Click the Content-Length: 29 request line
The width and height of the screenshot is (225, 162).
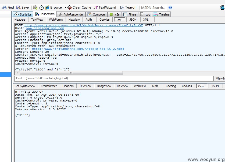pyautogui.click(x=32, y=52)
